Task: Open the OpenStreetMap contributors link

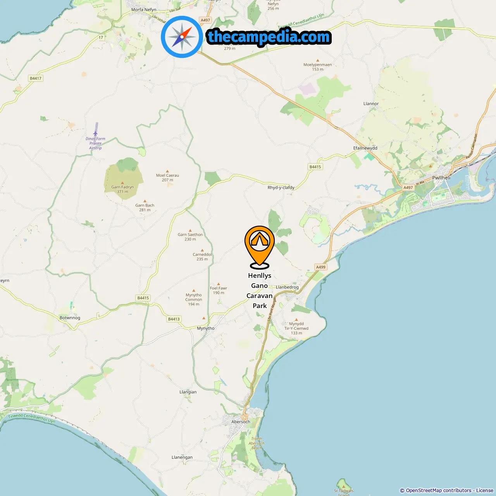Action: [x=439, y=491]
